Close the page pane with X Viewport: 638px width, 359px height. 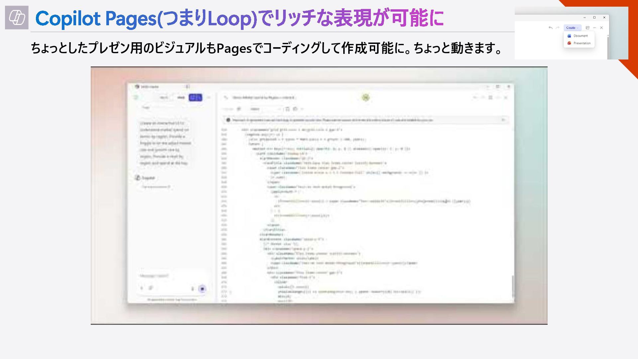[601, 28]
